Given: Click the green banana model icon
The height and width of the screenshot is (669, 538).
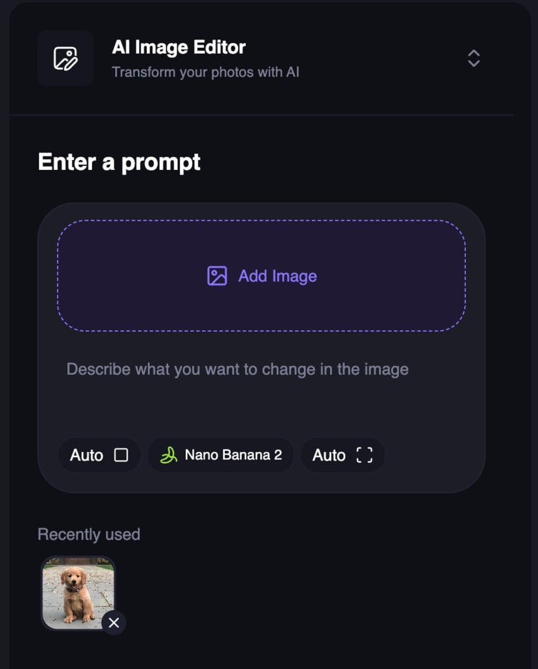Looking at the screenshot, I should click(x=169, y=455).
